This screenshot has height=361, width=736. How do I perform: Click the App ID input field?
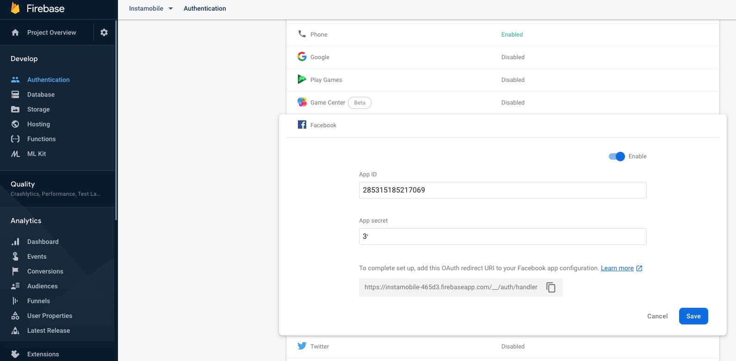502,190
